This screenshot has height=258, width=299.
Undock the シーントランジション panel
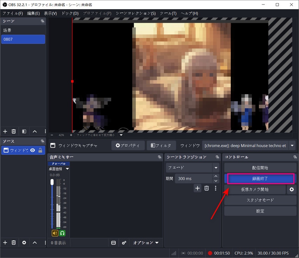coord(217,157)
